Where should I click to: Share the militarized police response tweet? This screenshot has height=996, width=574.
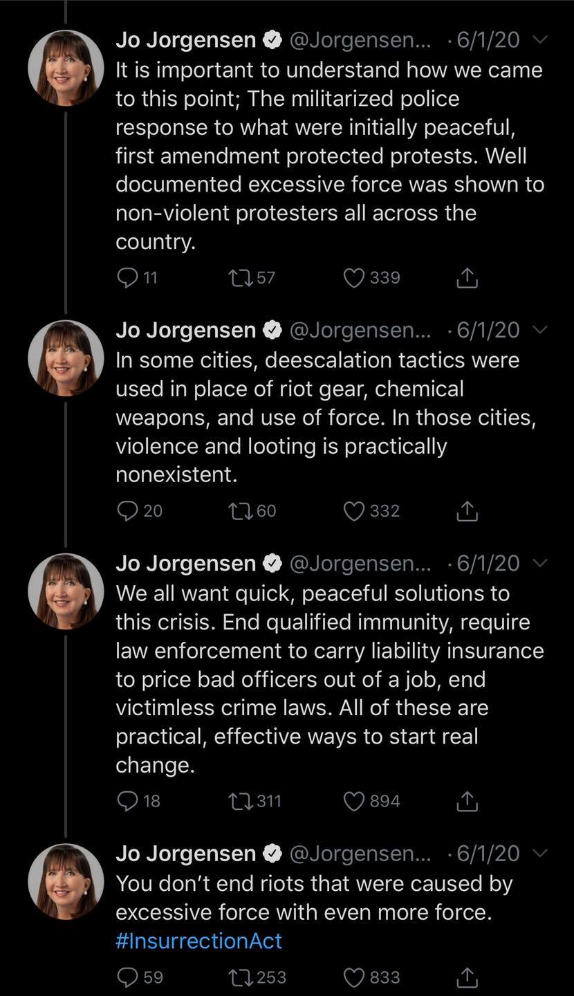tap(467, 278)
